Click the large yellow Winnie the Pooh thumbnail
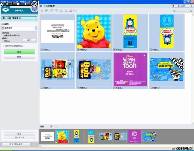This screenshot has width=194, height=151. 94,31
